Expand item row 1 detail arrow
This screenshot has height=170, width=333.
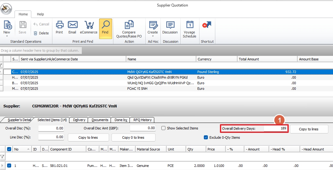tap(2, 166)
